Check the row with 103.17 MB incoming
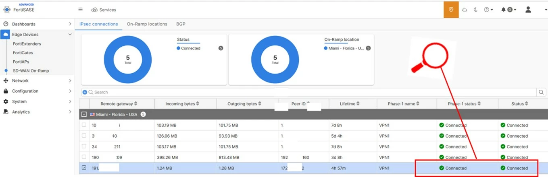548x177 pixels. pos(84,146)
